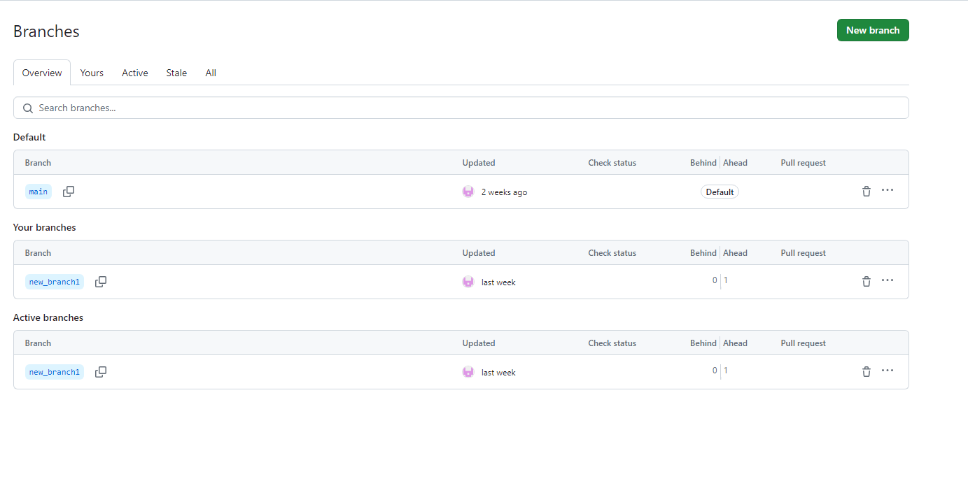Open new_branch1 link under Your branches

(x=55, y=282)
